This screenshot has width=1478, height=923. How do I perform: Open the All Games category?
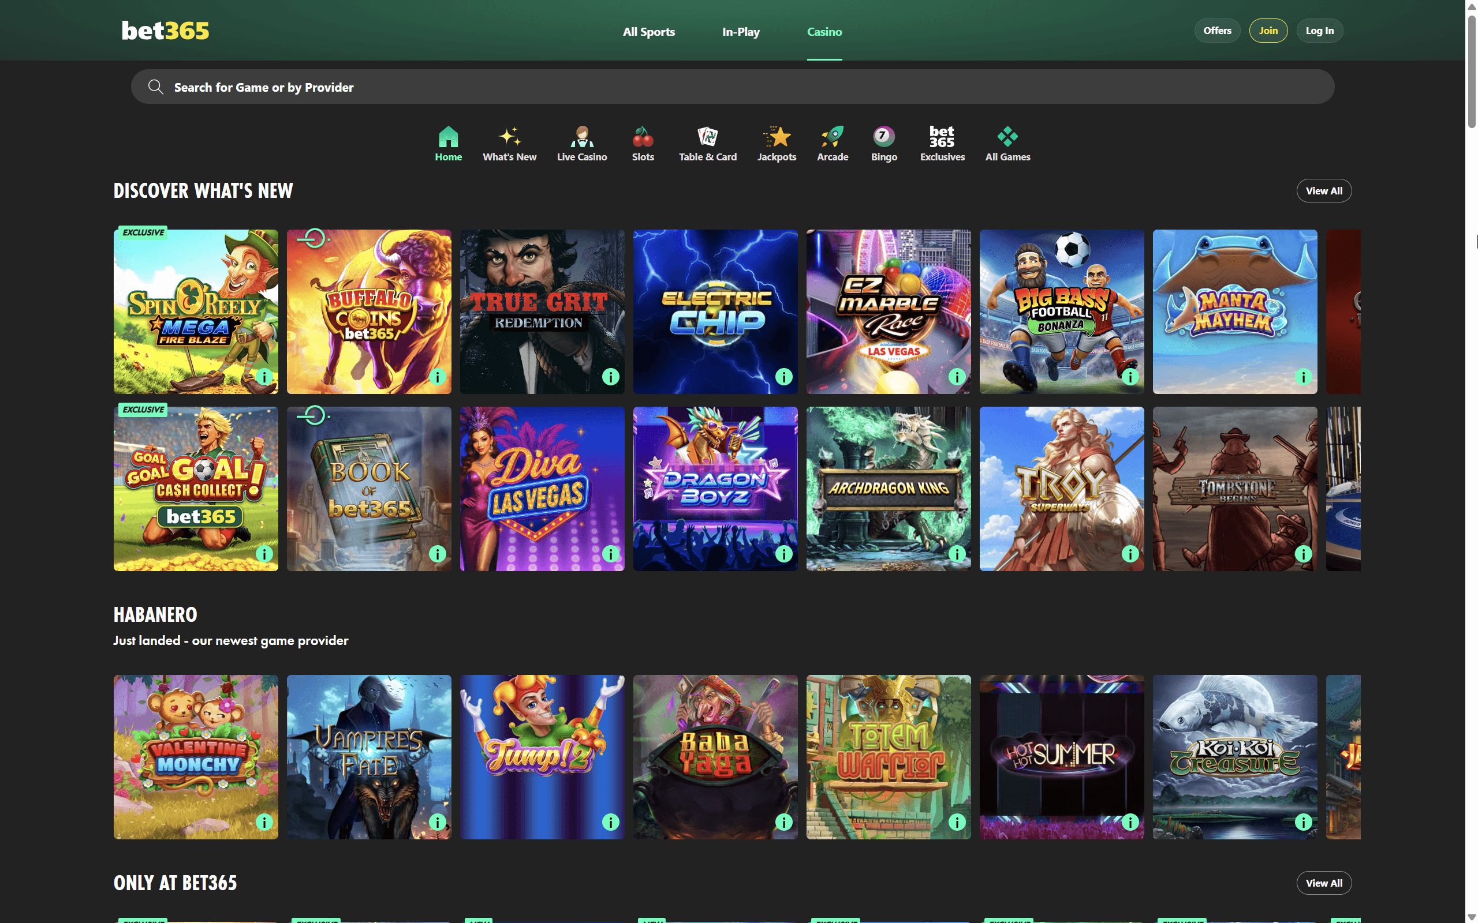pos(1007,144)
